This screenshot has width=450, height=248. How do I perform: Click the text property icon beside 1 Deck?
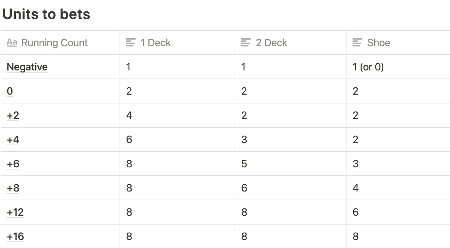tap(130, 43)
